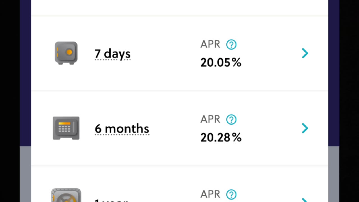Click the 20.05% APR value

(x=221, y=63)
